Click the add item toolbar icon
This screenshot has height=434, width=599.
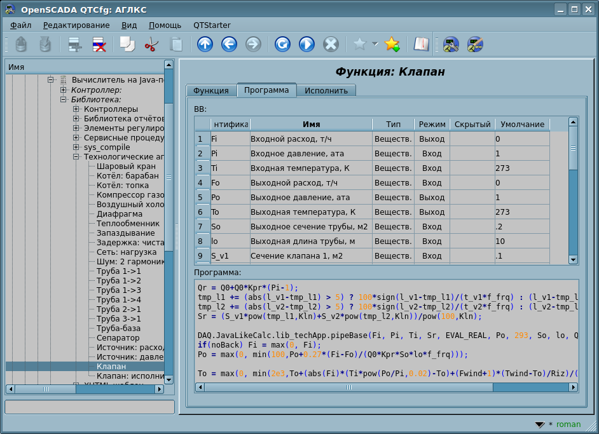click(x=75, y=44)
